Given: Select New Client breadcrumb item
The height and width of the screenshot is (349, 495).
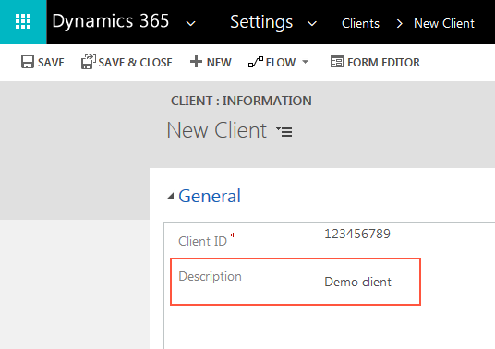Looking at the screenshot, I should click(444, 23).
